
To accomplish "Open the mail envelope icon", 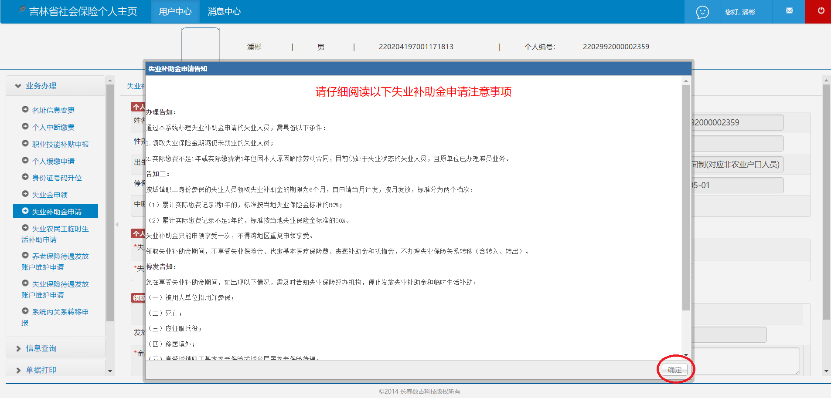I will [789, 11].
